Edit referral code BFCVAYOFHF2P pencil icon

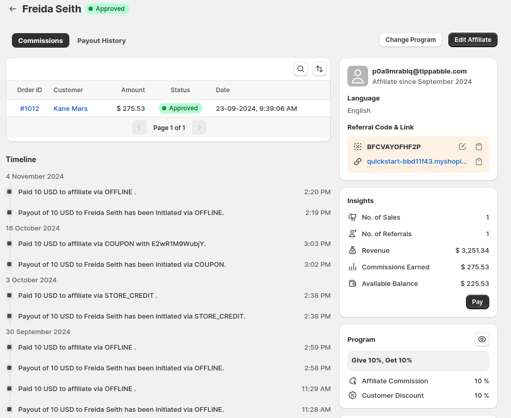(x=462, y=147)
